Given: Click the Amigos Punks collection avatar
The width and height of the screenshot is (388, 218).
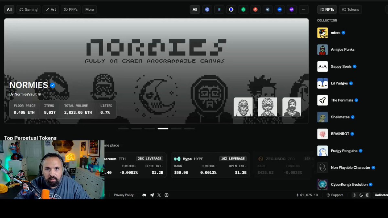Looking at the screenshot, I should (322, 49).
